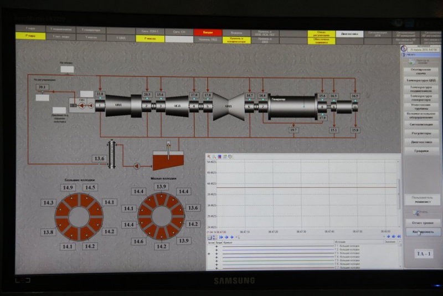
Task: Toggle visibility of first curve T1 row
Action: click(x=217, y=246)
